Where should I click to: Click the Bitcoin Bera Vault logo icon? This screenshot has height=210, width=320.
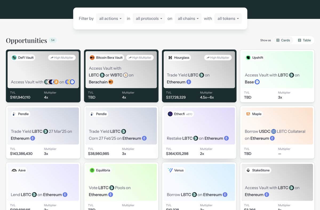[92, 57]
